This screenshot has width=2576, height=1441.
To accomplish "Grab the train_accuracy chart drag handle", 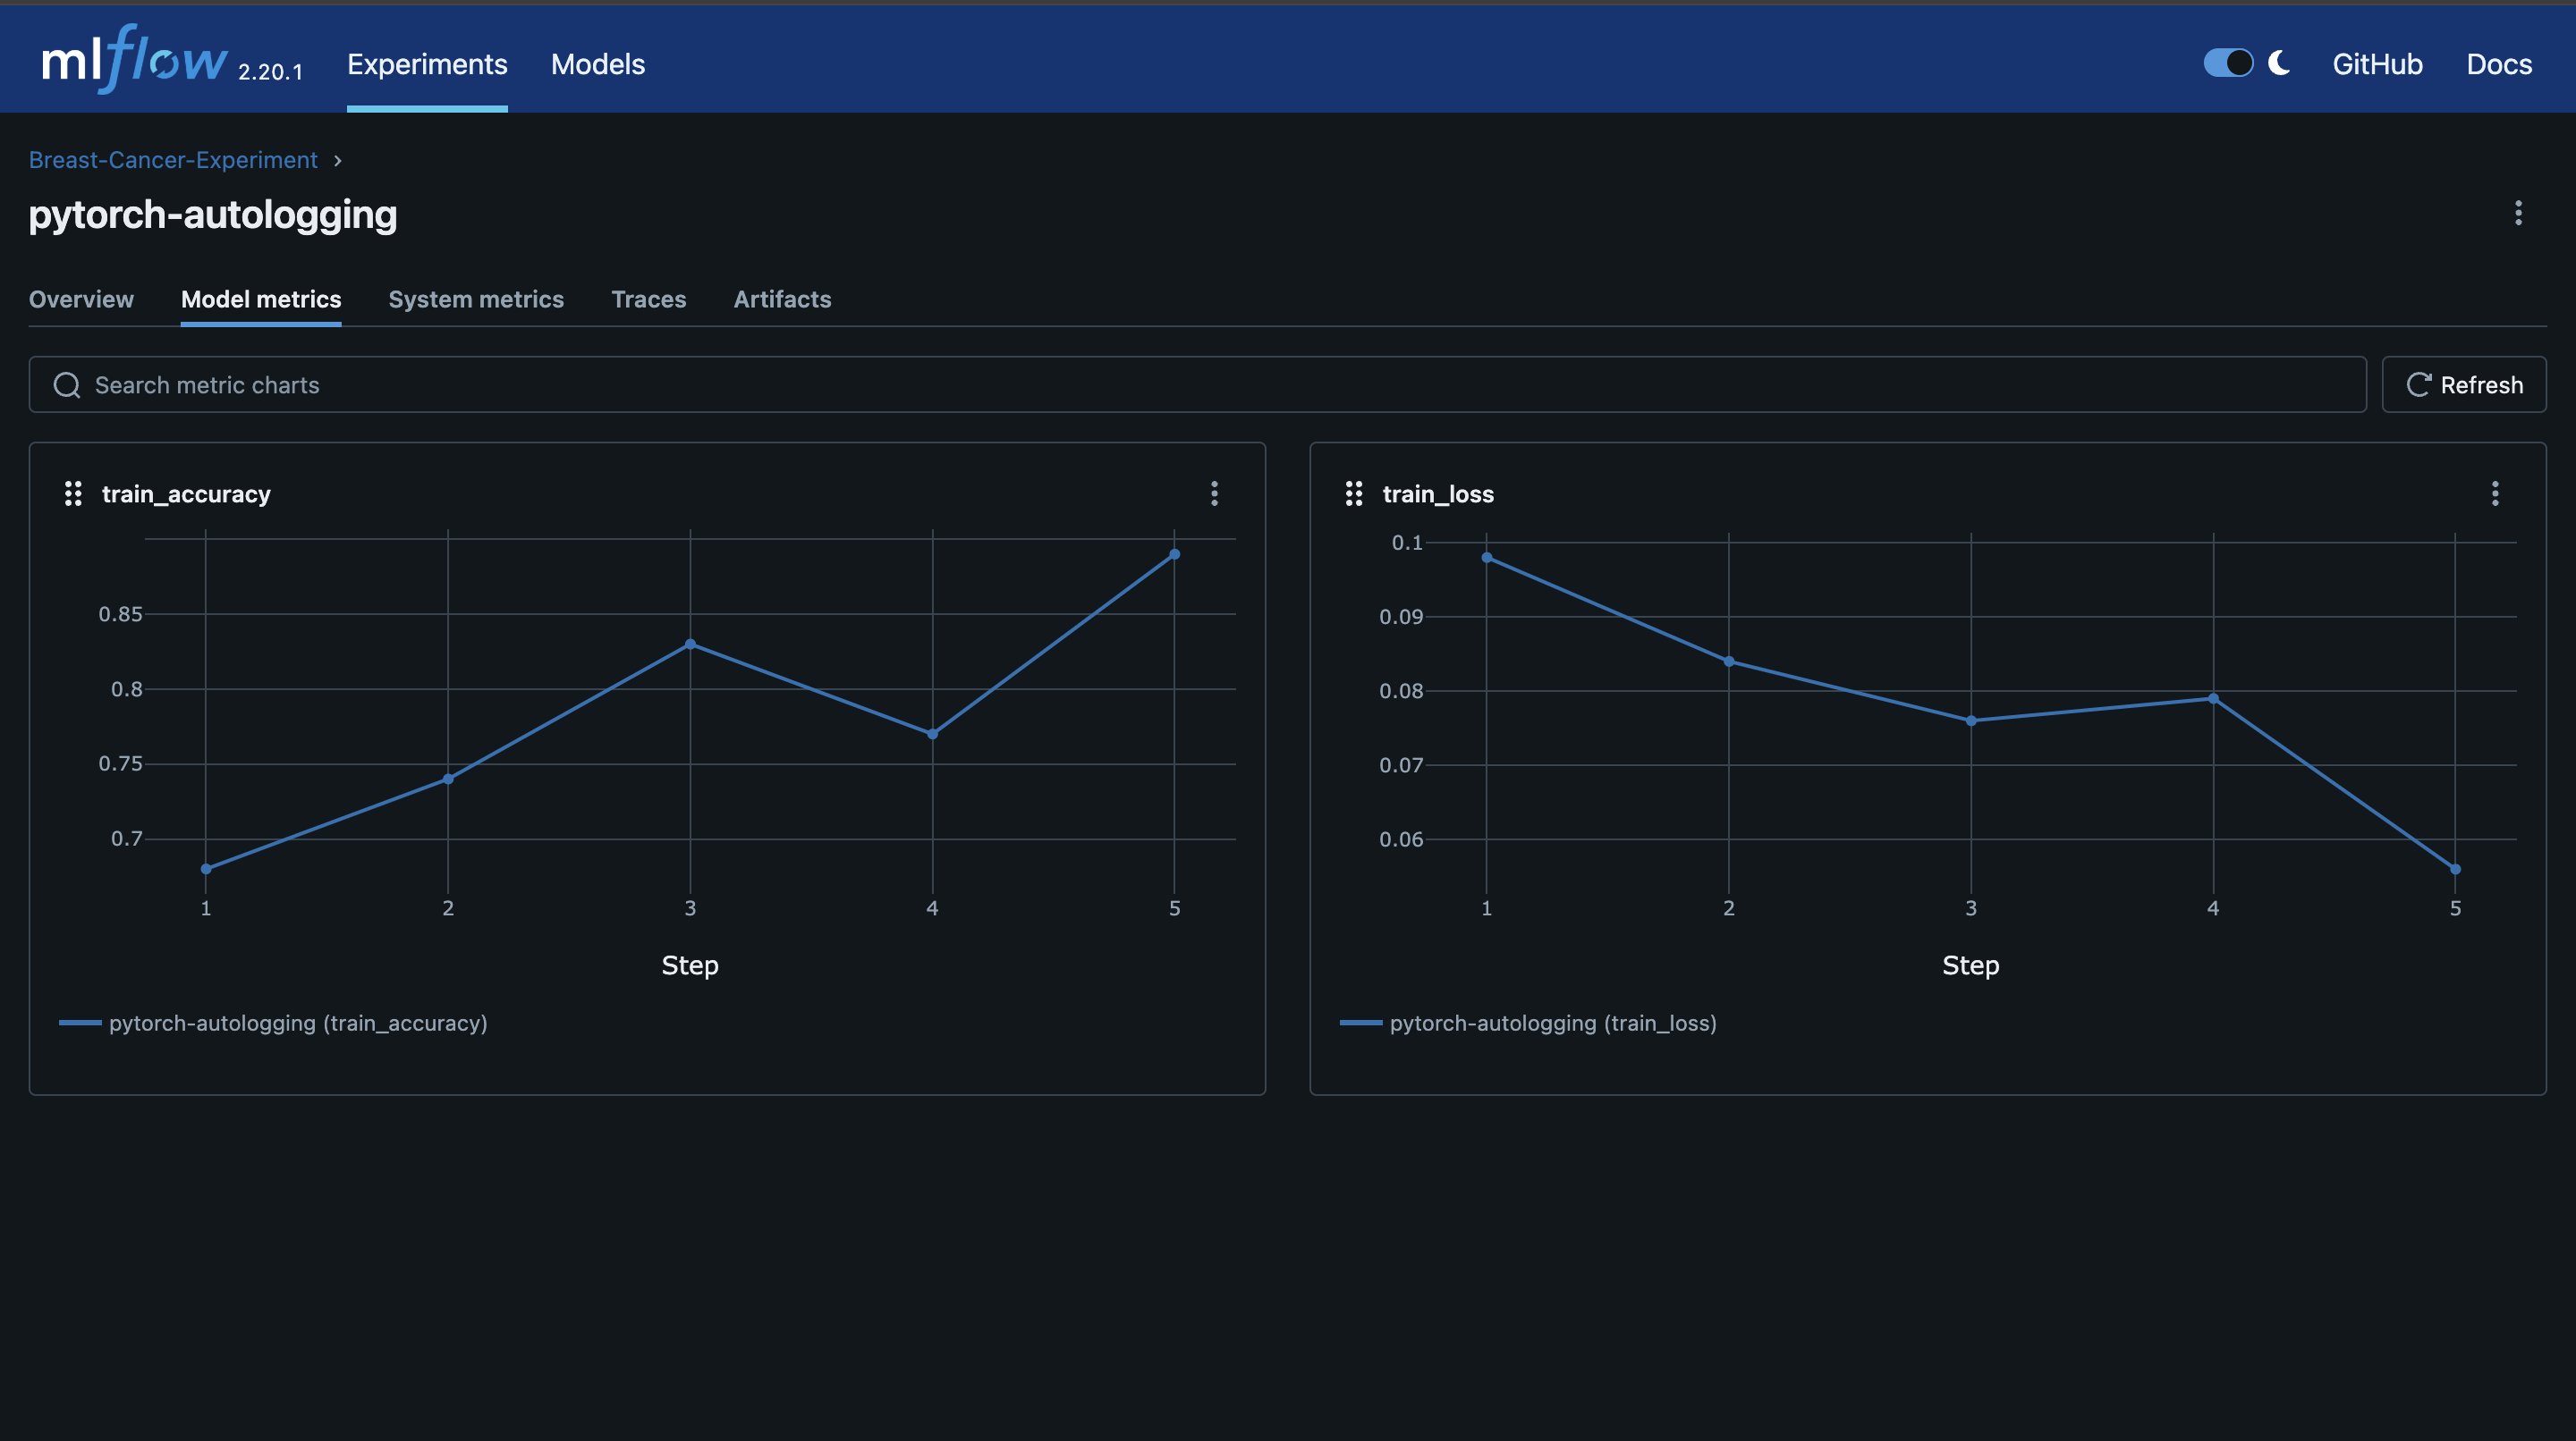I will click(x=73, y=493).
